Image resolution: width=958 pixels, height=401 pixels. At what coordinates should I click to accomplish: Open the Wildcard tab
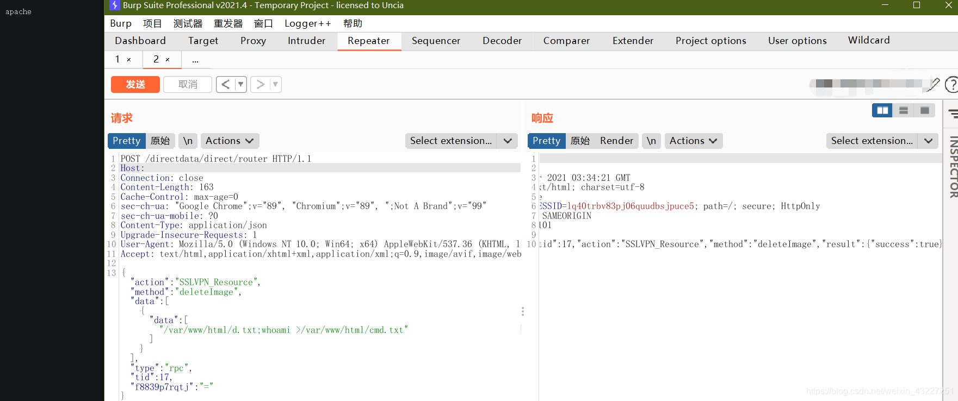tap(869, 40)
